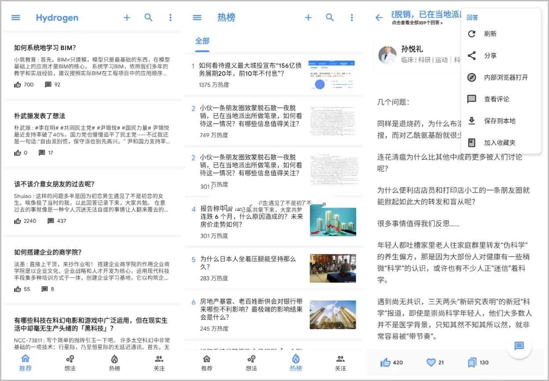Image resolution: width=549 pixels, height=381 pixels.
Task: Select 保存到本地 from the open menu
Action: pos(489,121)
